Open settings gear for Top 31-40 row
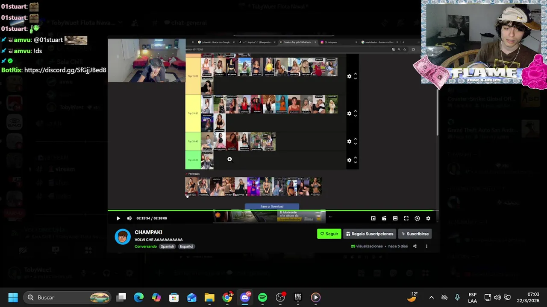Viewport: 547px width, 307px height. click(x=349, y=142)
